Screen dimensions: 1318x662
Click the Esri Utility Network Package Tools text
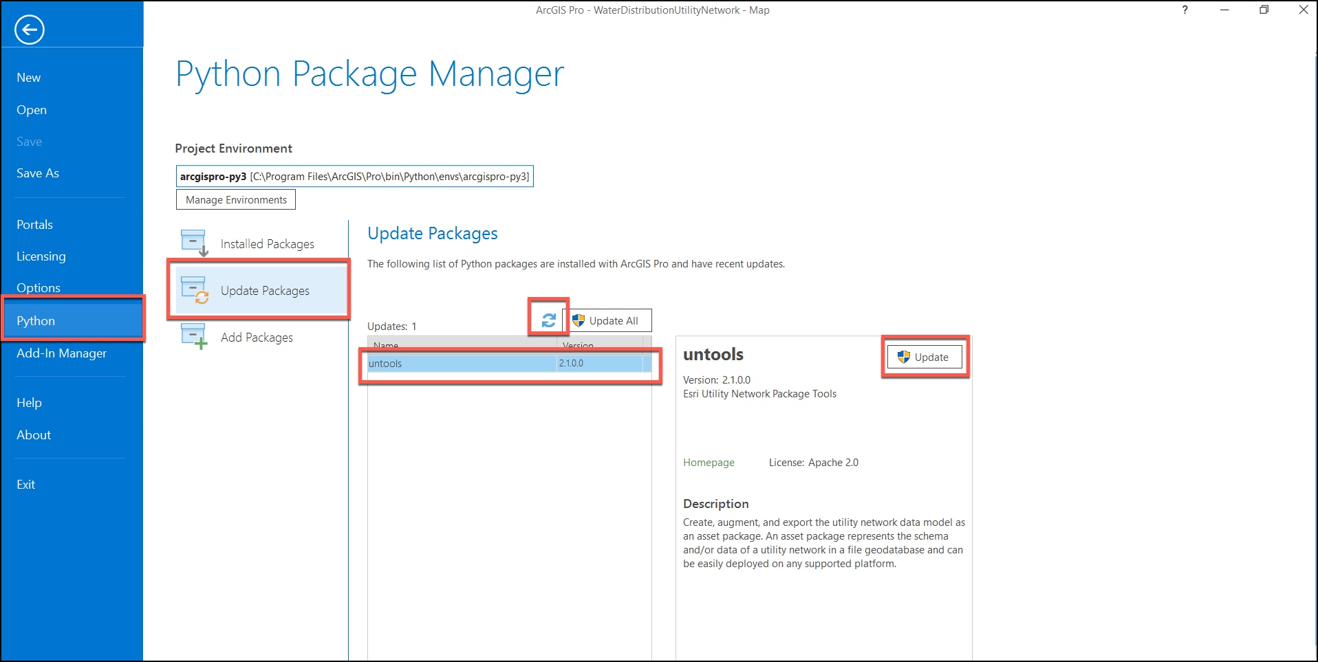coord(759,394)
